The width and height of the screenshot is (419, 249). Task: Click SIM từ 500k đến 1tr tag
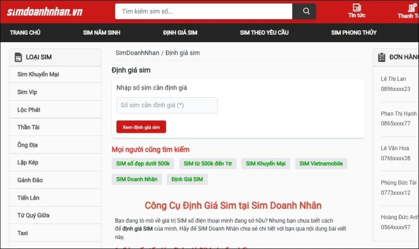(x=208, y=164)
